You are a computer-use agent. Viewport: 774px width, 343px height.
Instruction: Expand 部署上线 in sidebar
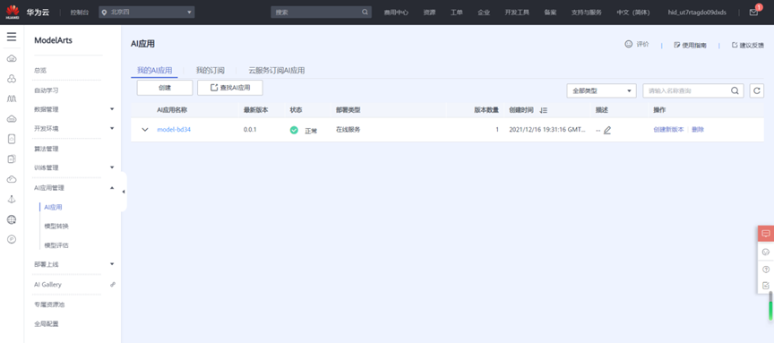(x=112, y=264)
